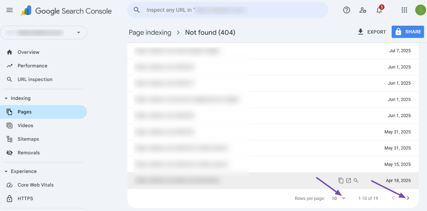This screenshot has height=211, width=427.
Task: Click the Core Web Vitals gauge icon
Action: 9,185
